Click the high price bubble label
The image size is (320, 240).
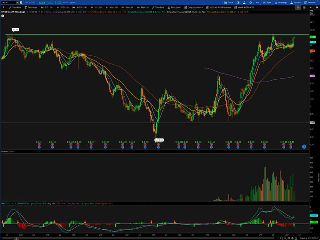[x=16, y=30]
